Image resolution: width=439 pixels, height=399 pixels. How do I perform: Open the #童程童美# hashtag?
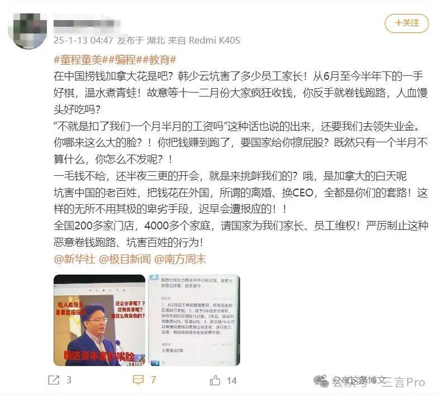point(78,60)
